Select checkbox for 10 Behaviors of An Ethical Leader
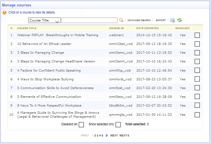Image resolution: width=211 pixels, height=144 pixels. coord(197,44)
